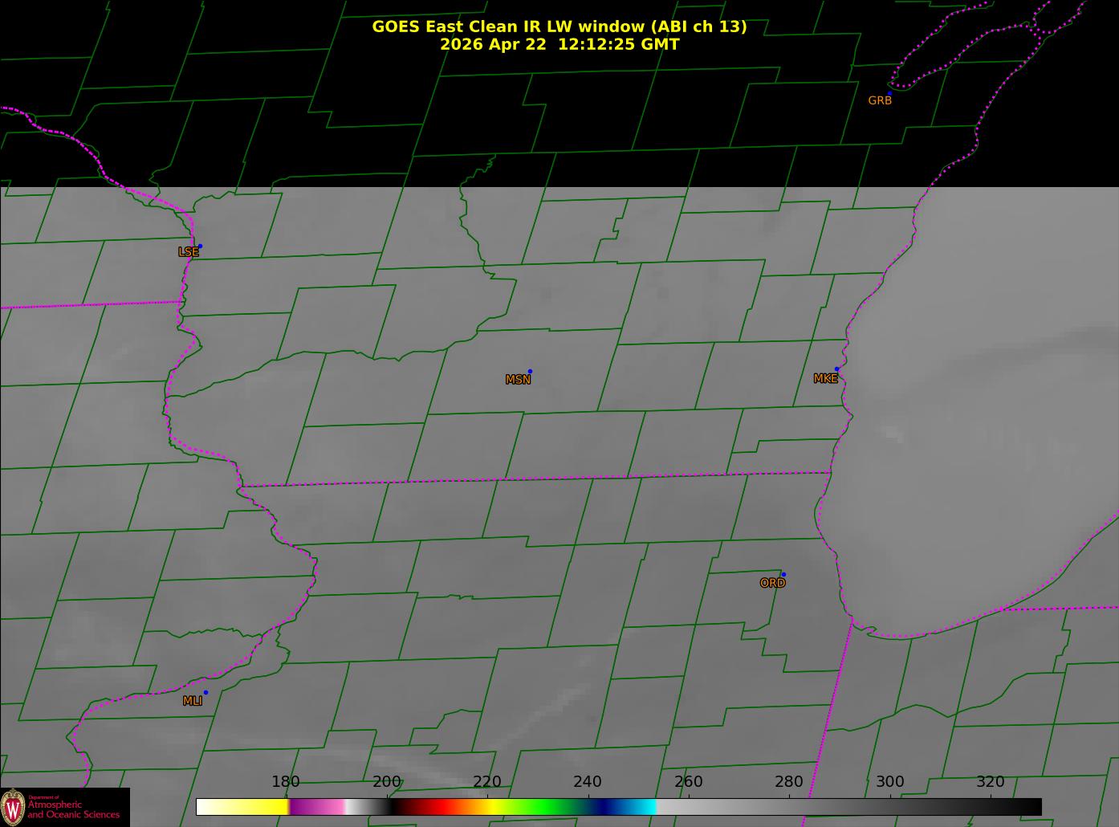Click the 240 tick label on the scale
The width and height of the screenshot is (1119, 827).
(x=588, y=781)
